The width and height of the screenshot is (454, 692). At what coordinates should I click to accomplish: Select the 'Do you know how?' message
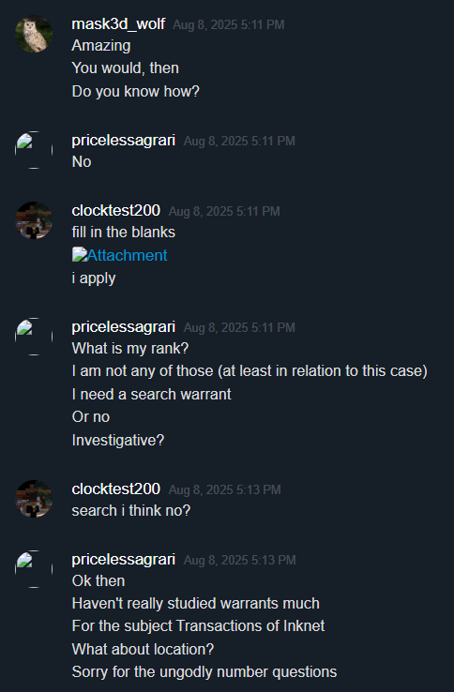coord(136,91)
